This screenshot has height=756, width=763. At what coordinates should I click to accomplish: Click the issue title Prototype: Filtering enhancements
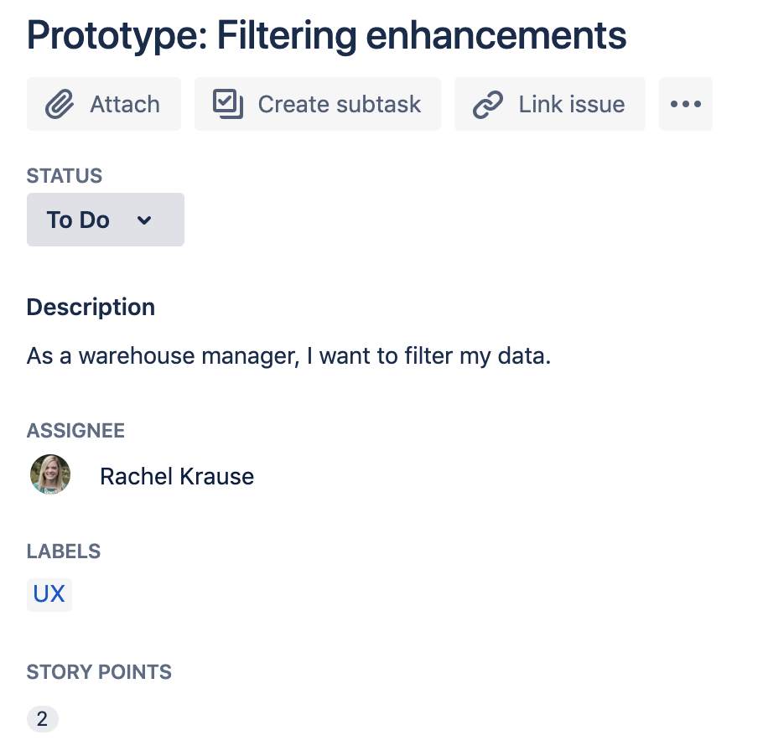(x=326, y=34)
